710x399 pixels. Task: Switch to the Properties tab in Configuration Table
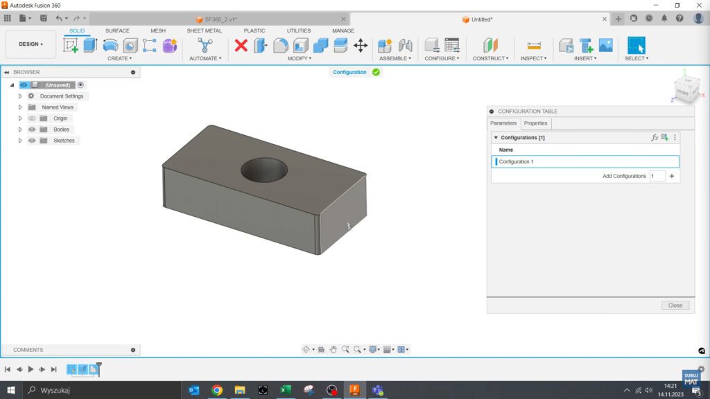click(x=535, y=123)
